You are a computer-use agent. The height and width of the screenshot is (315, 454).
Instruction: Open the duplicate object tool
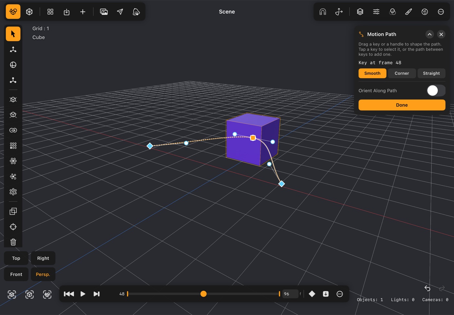tap(13, 211)
